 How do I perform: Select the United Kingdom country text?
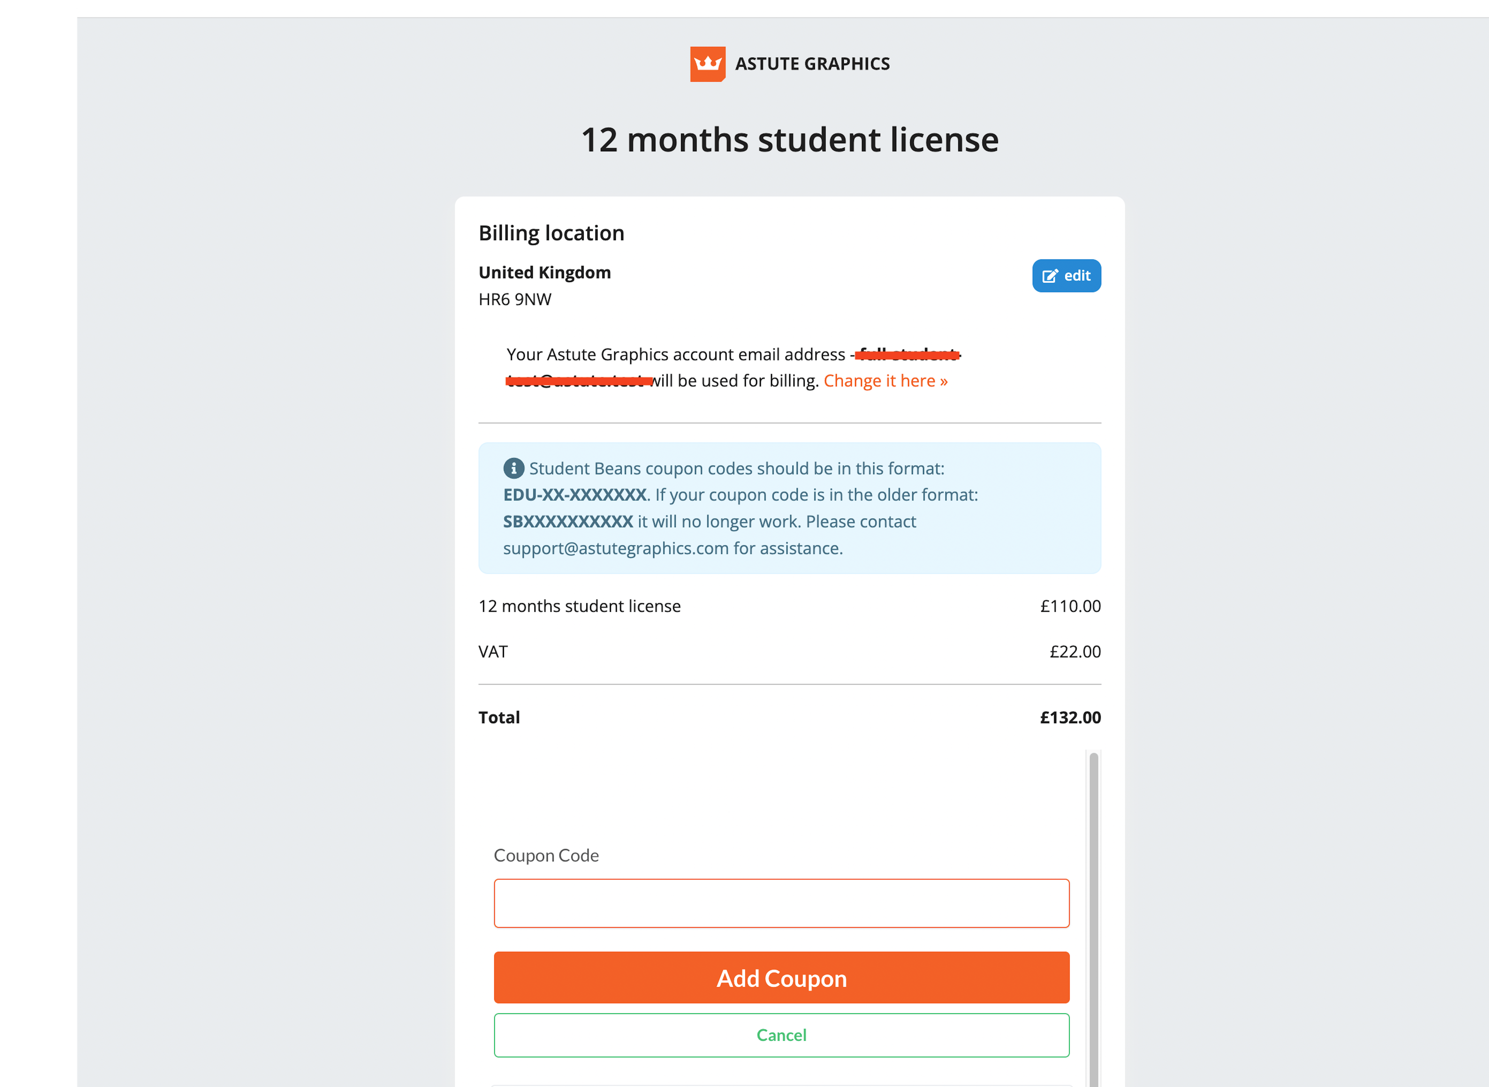[x=545, y=272]
